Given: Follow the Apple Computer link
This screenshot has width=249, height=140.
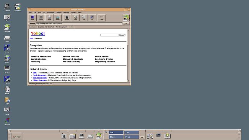Looking at the screenshot, I should [x=39, y=75].
